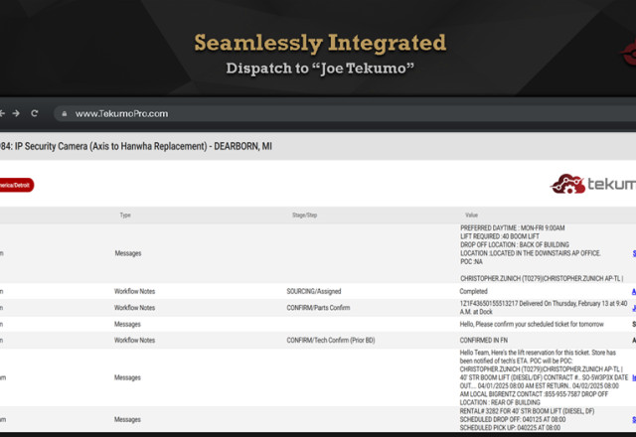
Task: Select Messages cell in lift reservation row
Action: (x=127, y=377)
